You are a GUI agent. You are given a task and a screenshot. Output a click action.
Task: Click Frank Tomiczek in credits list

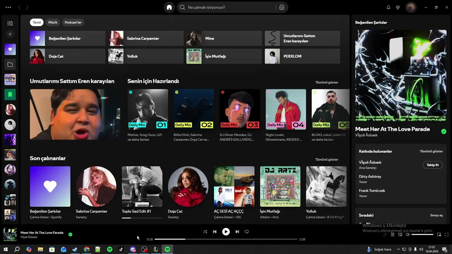(x=372, y=190)
